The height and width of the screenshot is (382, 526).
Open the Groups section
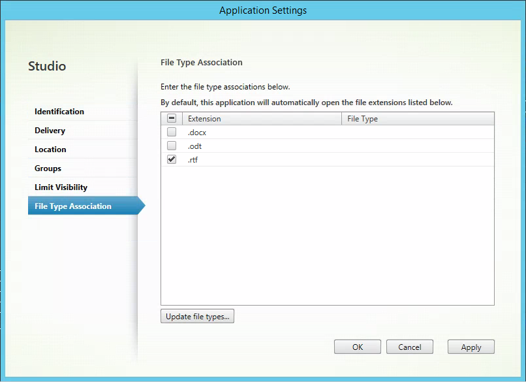point(48,168)
